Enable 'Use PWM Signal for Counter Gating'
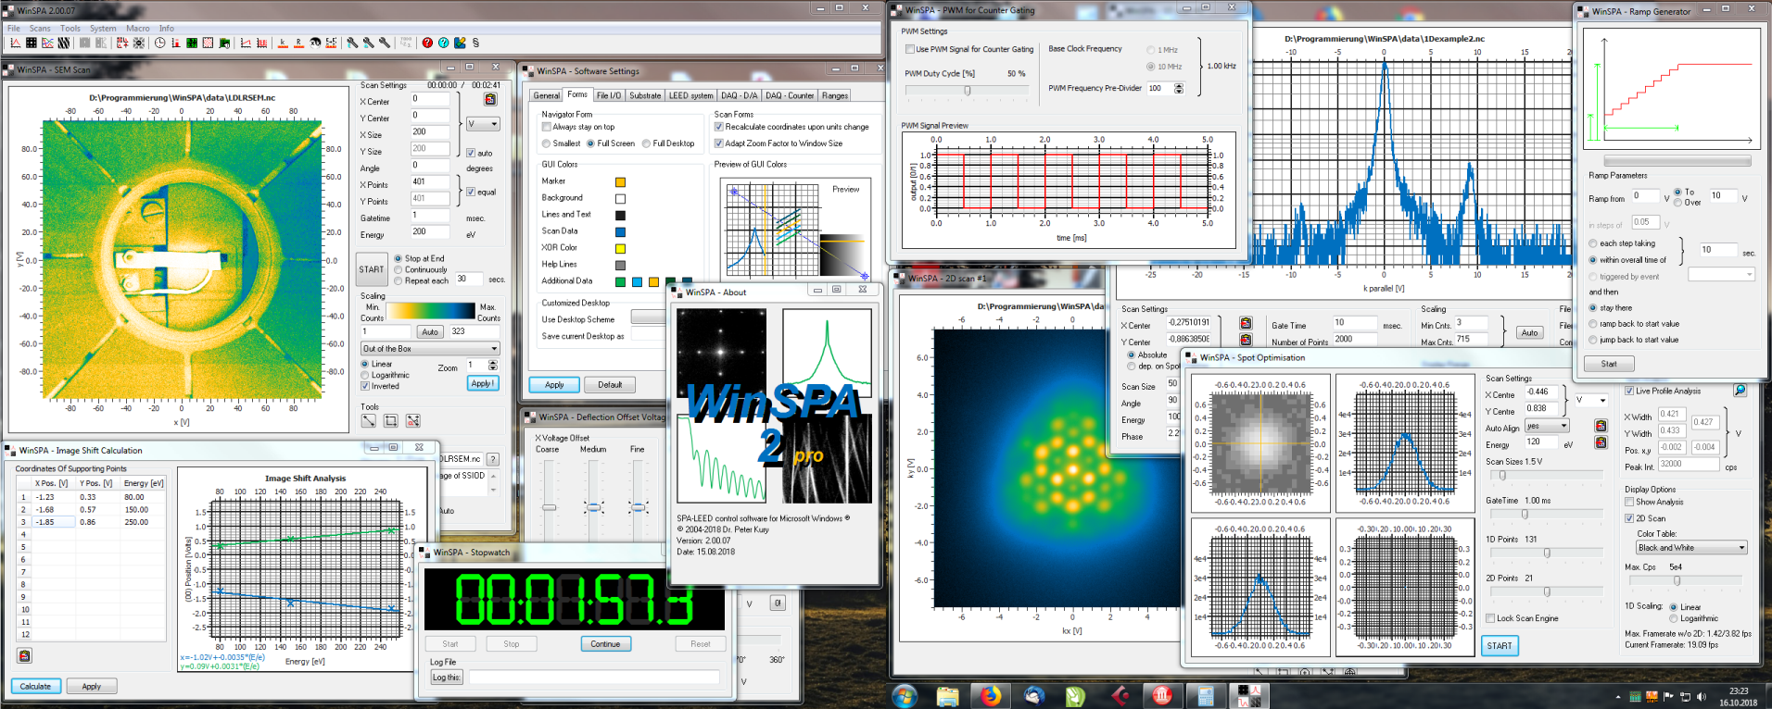The width and height of the screenshot is (1772, 709). click(910, 49)
